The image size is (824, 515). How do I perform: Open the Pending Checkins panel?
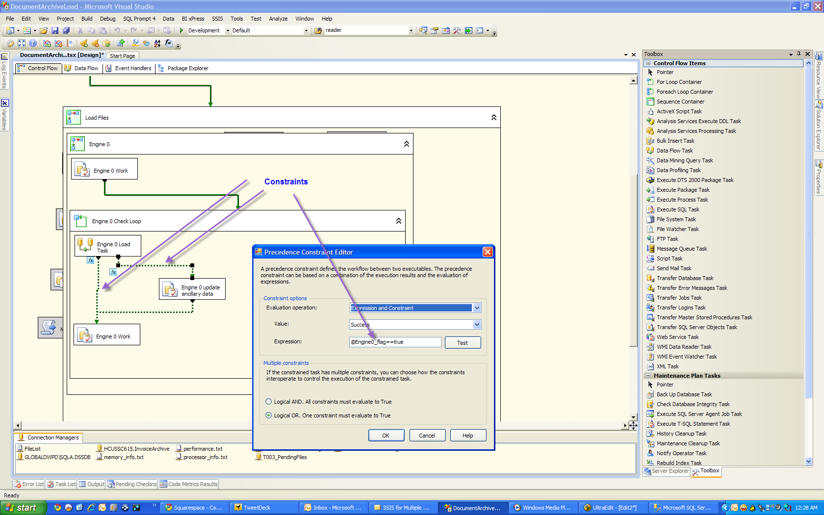coord(132,484)
